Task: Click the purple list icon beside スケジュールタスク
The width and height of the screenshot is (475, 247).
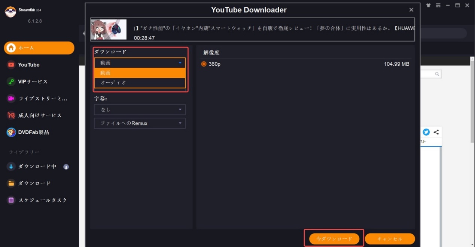Action: 11,200
